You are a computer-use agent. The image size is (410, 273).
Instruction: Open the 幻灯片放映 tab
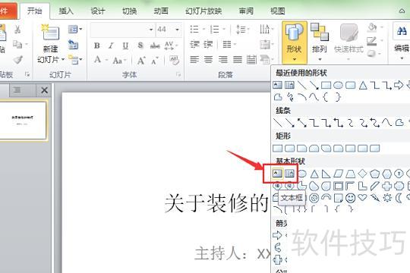[x=203, y=11]
